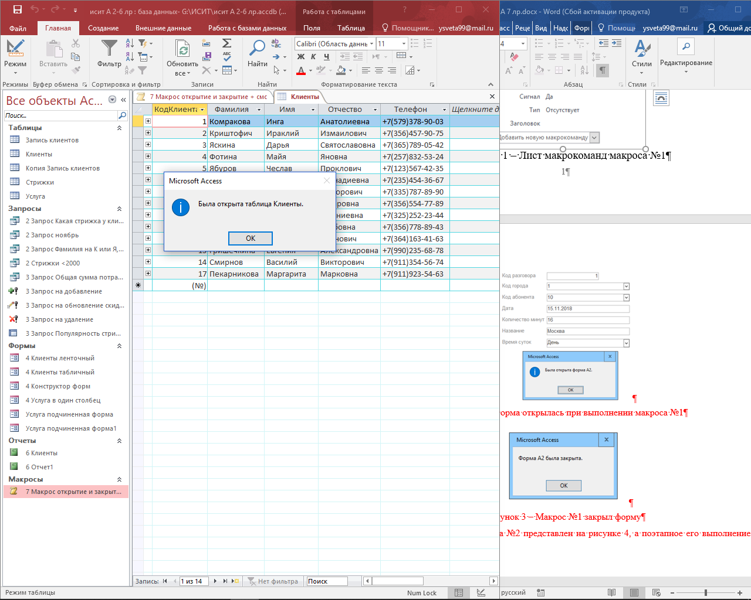Click the Найти magnifier icon in Access
Viewport: 751px width, 600px height.
pyautogui.click(x=257, y=48)
